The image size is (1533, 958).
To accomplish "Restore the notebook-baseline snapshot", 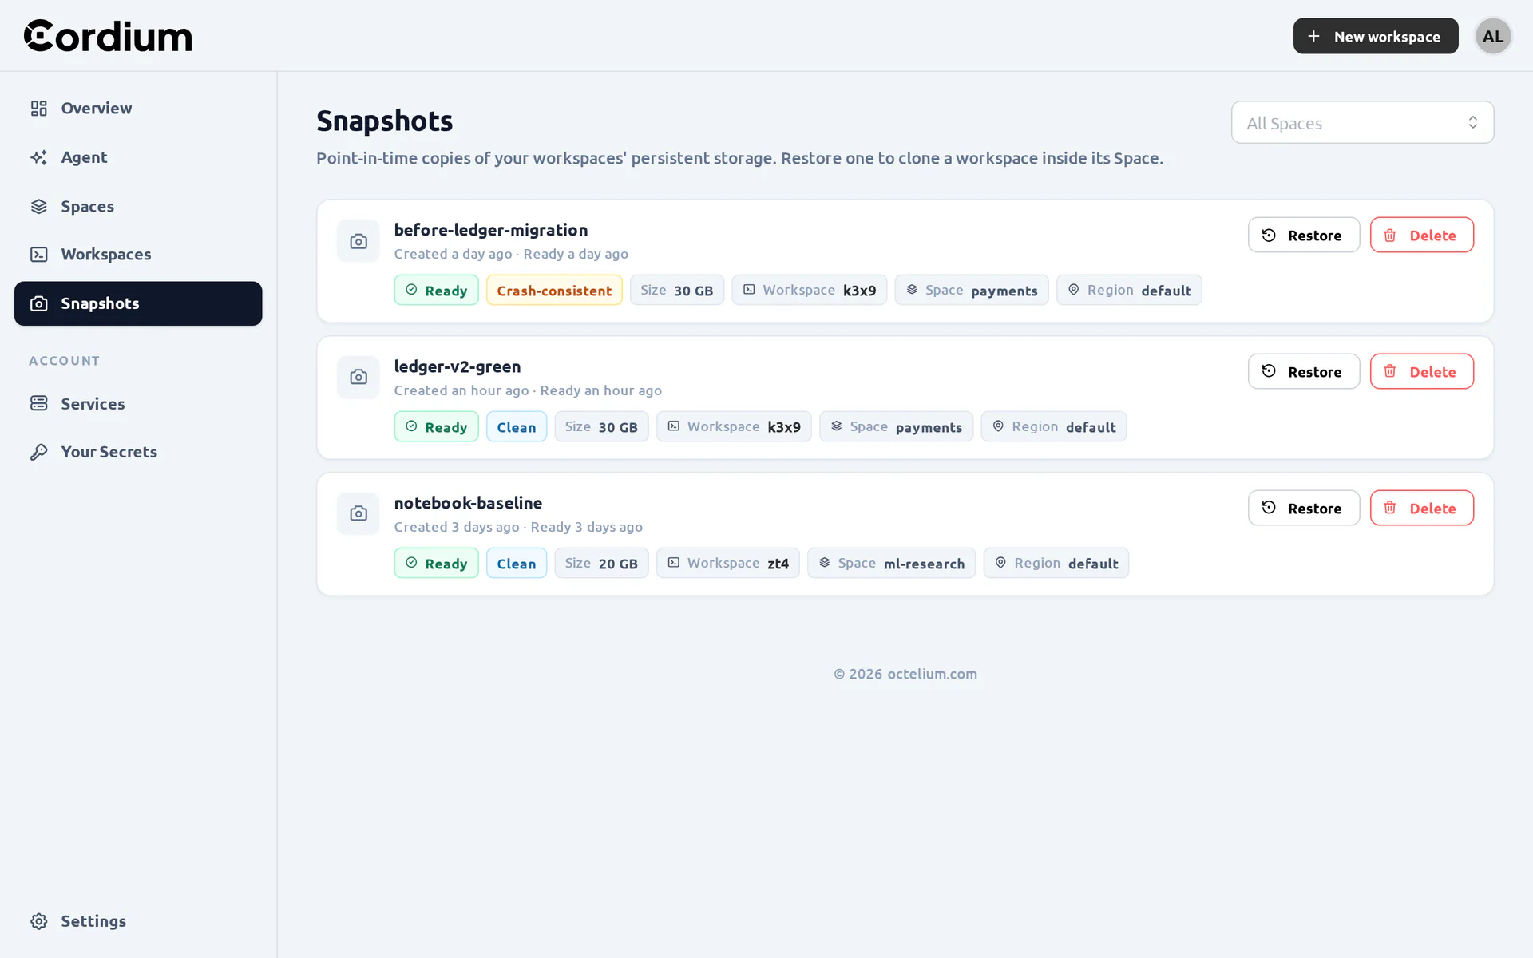I will [x=1304, y=508].
